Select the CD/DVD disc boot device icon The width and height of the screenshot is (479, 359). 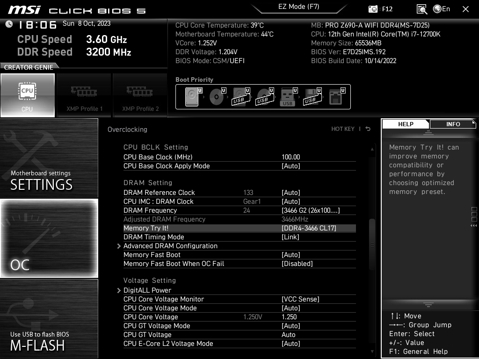pyautogui.click(x=218, y=97)
